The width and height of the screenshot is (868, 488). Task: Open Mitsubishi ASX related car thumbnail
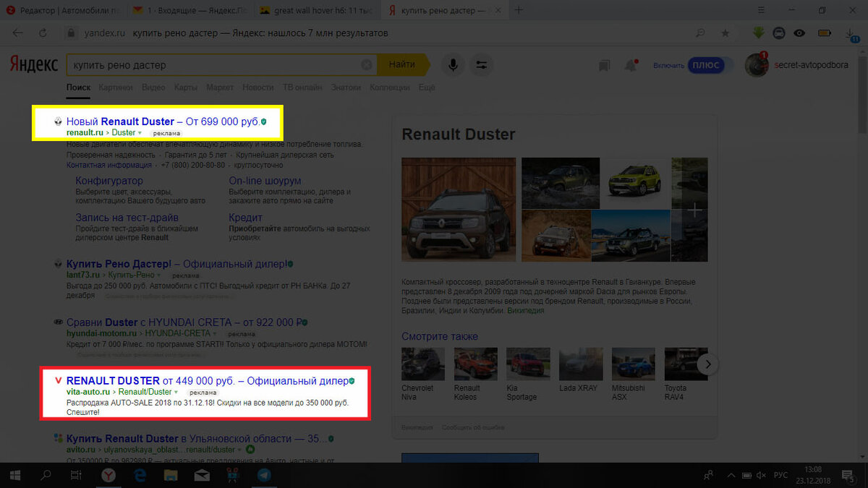634,364
